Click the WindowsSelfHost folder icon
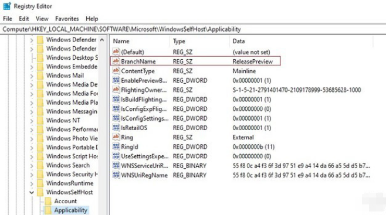 (x=40, y=192)
